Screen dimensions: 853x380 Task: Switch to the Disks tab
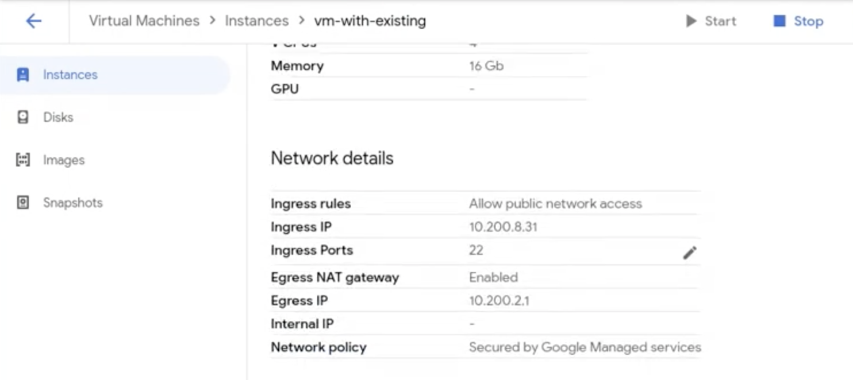57,117
